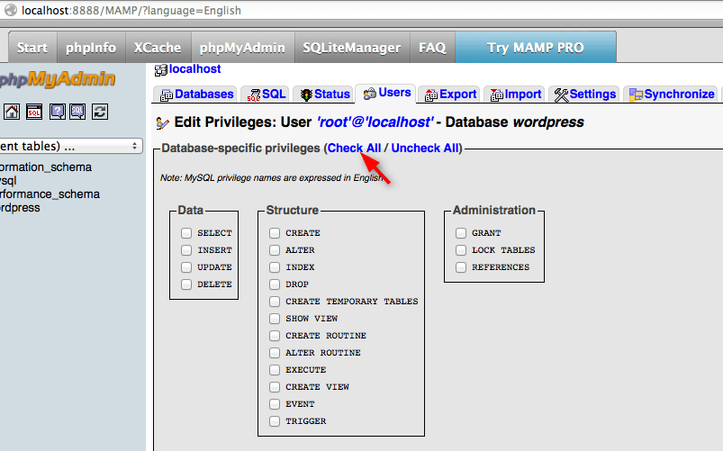Image resolution: width=723 pixels, height=451 pixels.
Task: Enable the GRANT administration checkbox
Action: [x=461, y=233]
